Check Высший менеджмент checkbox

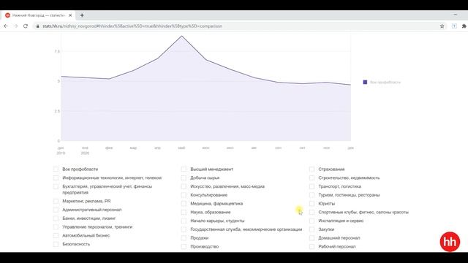[x=184, y=169]
